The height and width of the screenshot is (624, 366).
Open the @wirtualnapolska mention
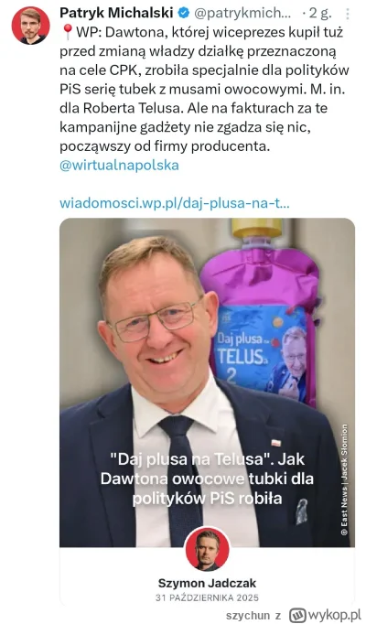119,166
